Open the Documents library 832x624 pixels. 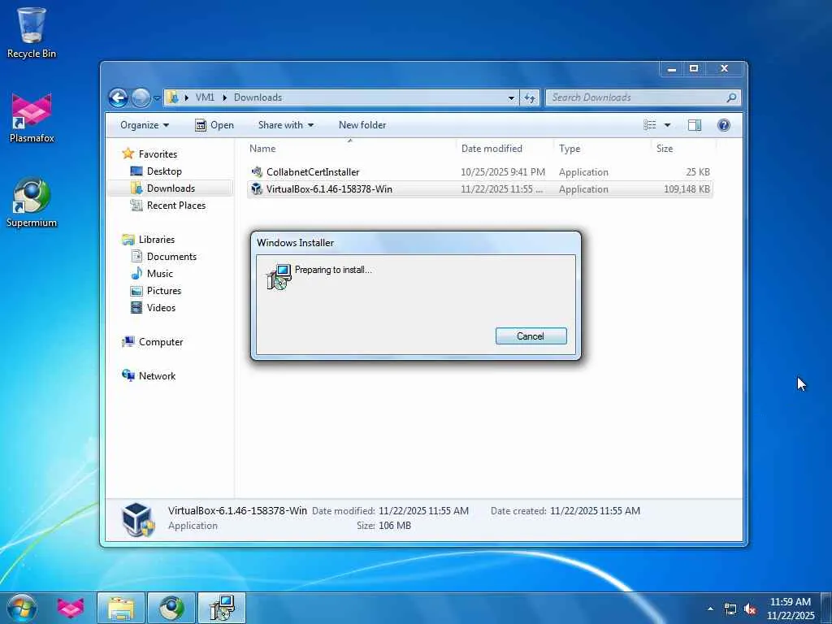(171, 257)
